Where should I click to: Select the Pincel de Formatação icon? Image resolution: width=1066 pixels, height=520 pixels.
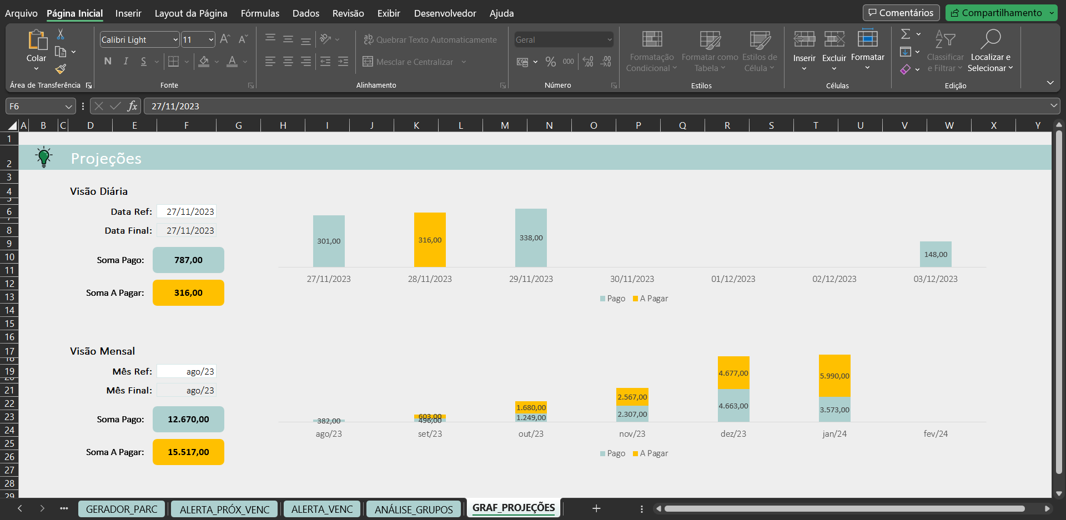tap(60, 69)
